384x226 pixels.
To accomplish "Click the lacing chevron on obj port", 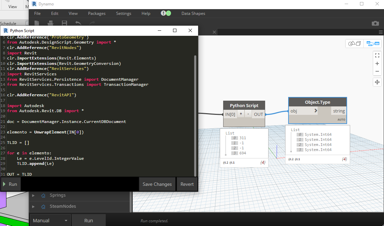I will click(316, 111).
